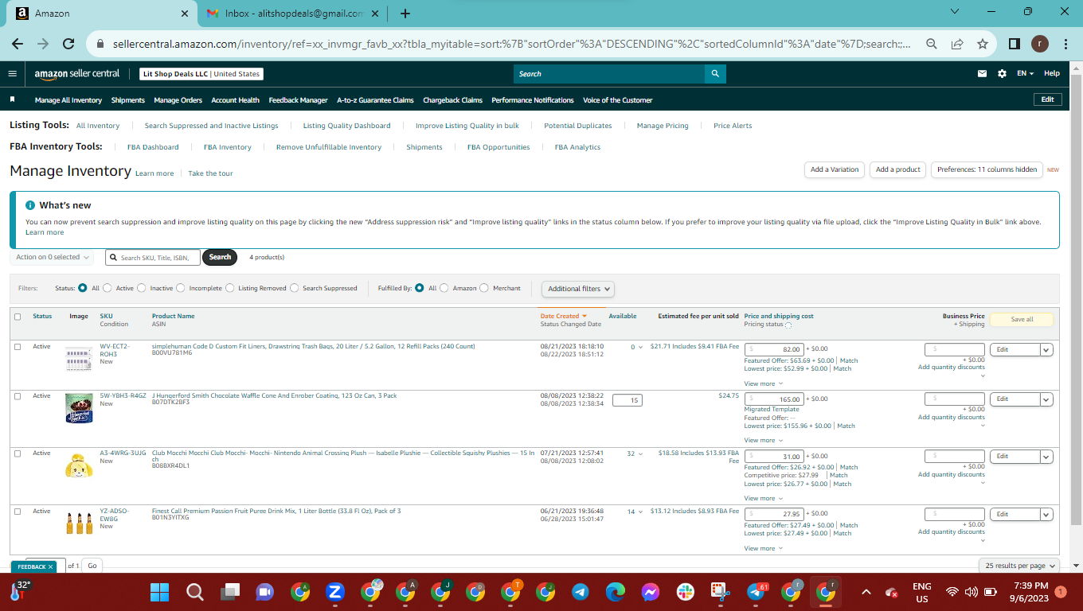Expand View more under the $31.00 price
This screenshot has width=1083, height=611.
[763, 498]
